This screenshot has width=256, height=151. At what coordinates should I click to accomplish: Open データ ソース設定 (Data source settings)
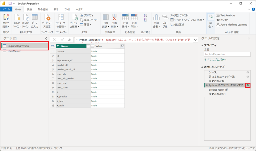47,17
